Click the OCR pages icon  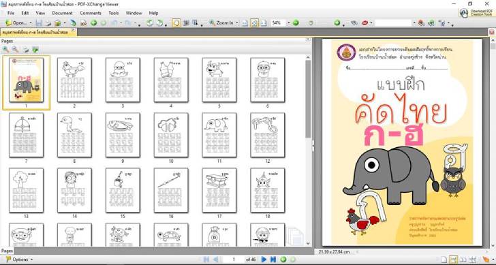[83, 22]
